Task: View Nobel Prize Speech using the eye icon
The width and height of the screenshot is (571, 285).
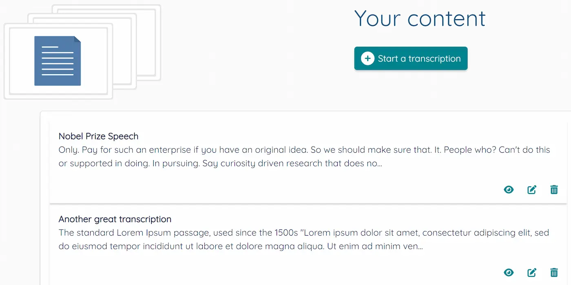Action: click(x=509, y=189)
